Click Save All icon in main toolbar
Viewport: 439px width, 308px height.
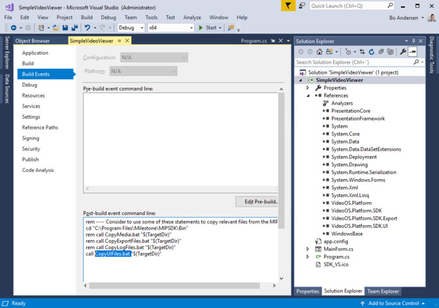[75, 28]
